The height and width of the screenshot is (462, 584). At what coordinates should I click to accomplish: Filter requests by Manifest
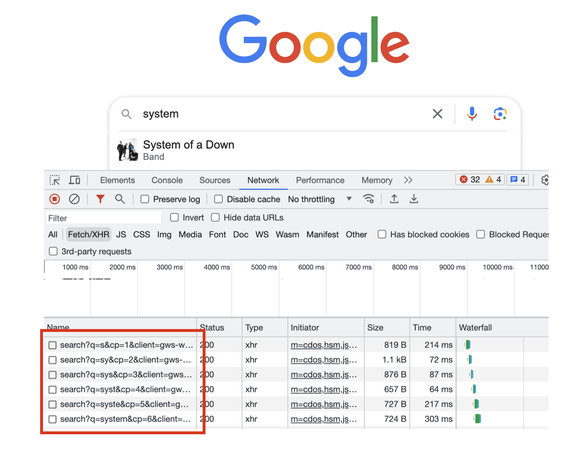click(x=323, y=235)
